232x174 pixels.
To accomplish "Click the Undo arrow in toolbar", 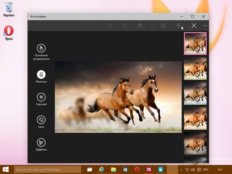I will point(110,26).
